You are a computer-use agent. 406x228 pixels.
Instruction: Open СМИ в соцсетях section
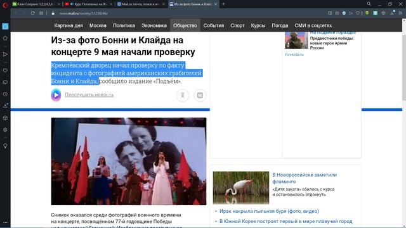313,25
